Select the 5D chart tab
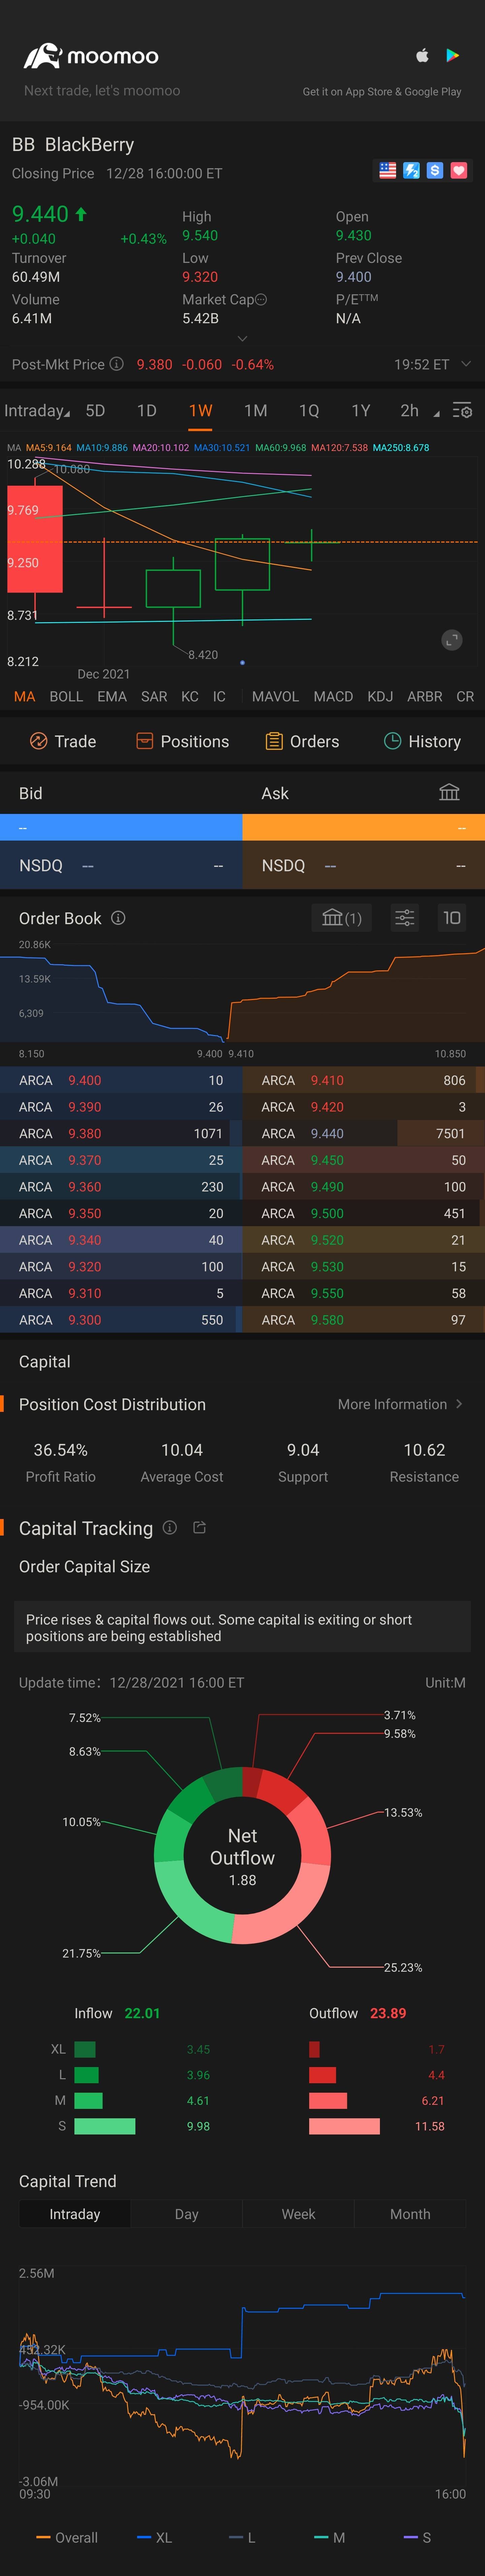The width and height of the screenshot is (485, 2576). 95,411
